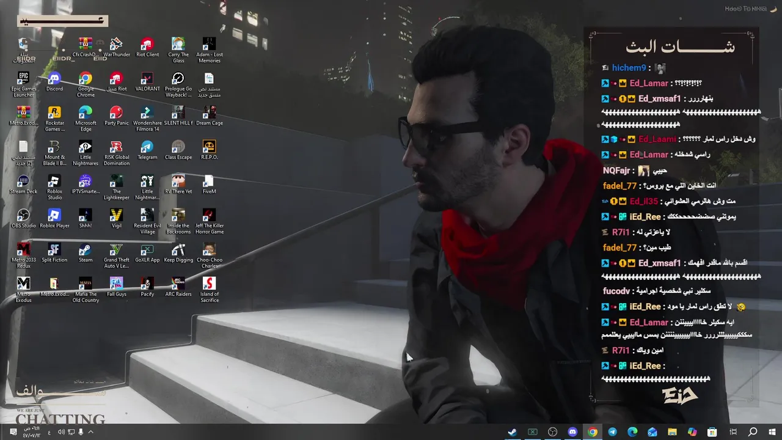
Task: Open taskbar Search magnifier
Action: [753, 432]
